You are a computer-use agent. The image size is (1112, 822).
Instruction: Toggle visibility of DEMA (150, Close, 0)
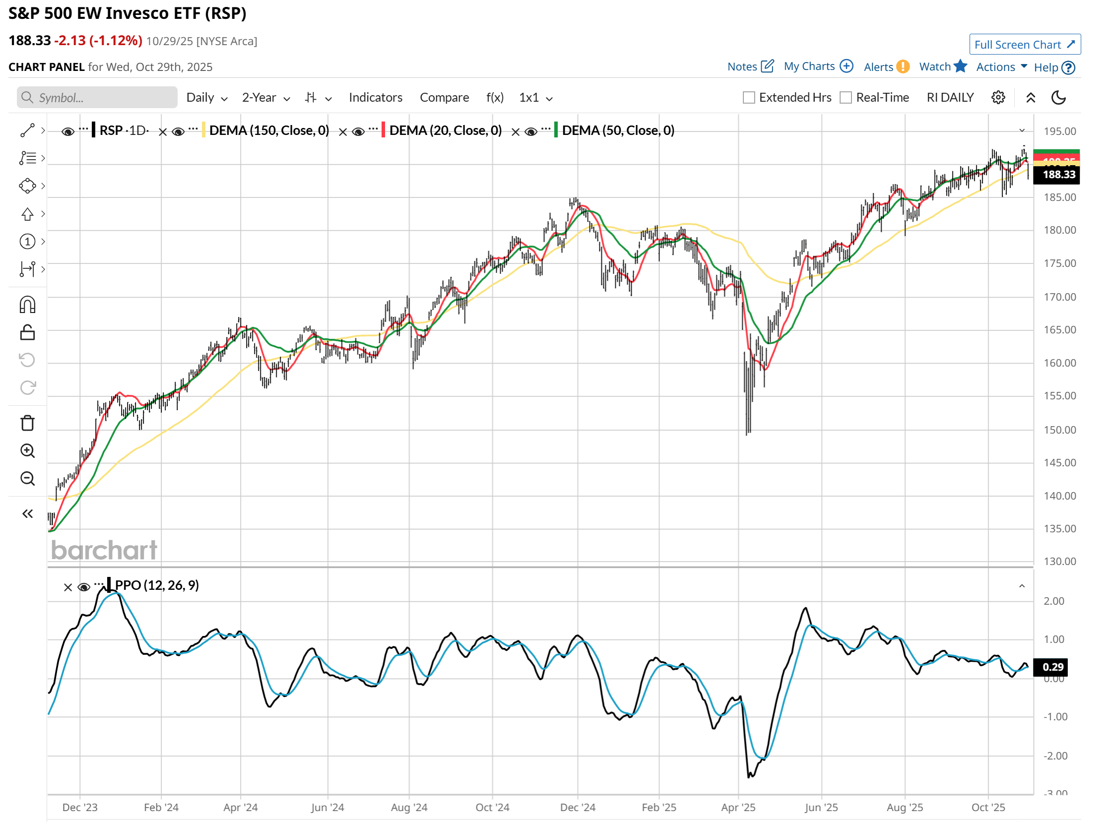tap(178, 130)
